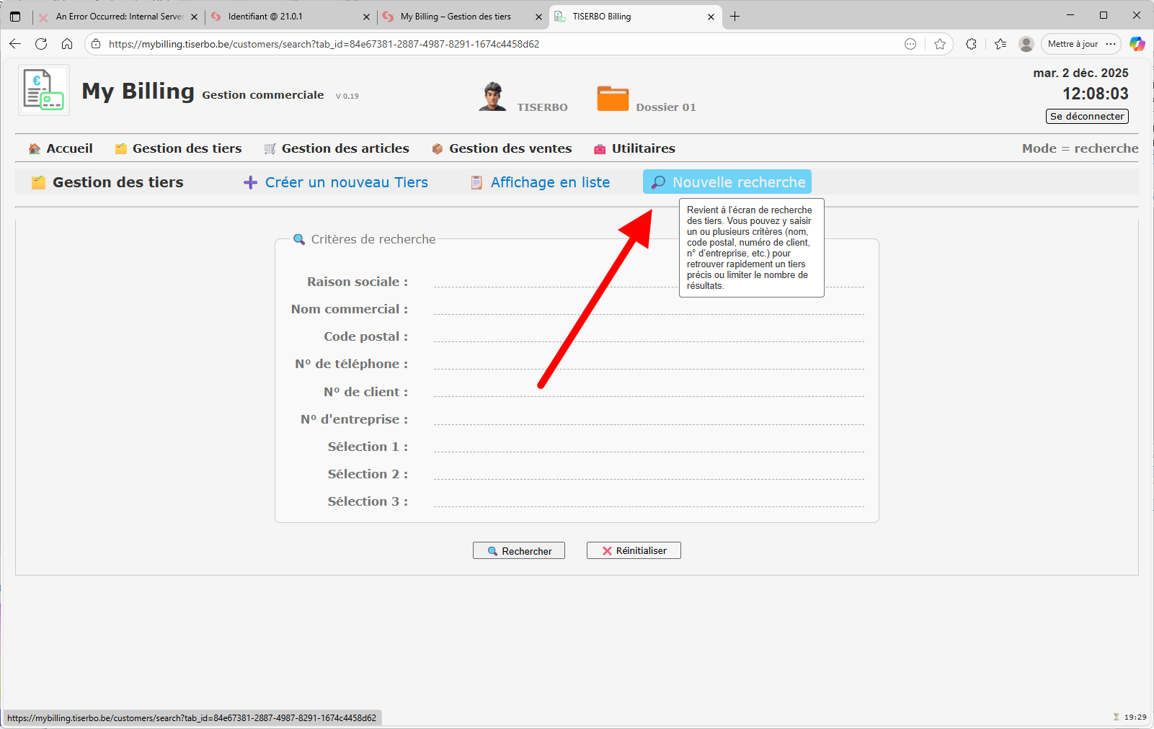
Task: Click the TISERBO avatar picture
Action: click(493, 97)
